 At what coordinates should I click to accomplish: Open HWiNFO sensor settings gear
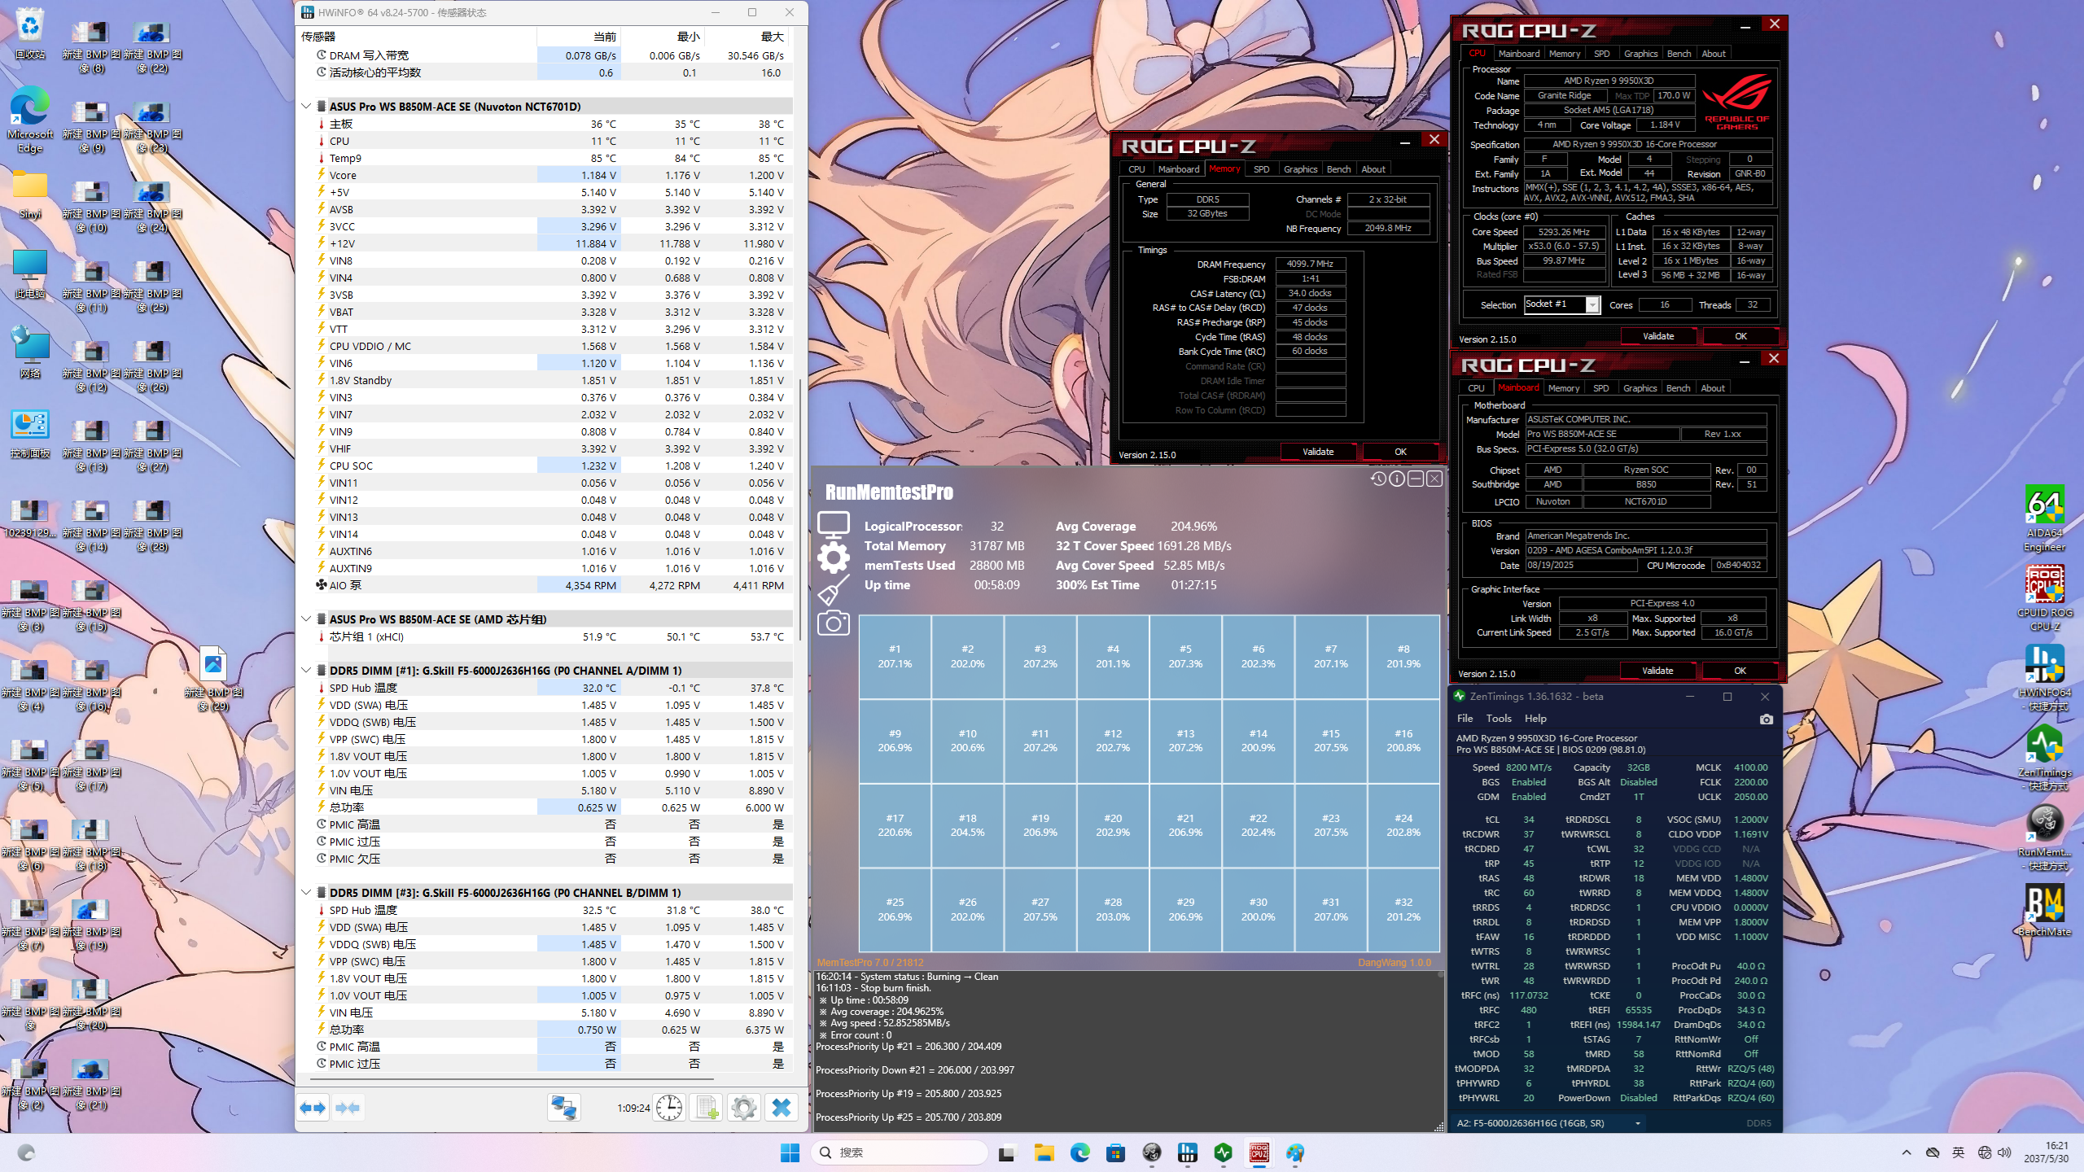pyautogui.click(x=743, y=1108)
